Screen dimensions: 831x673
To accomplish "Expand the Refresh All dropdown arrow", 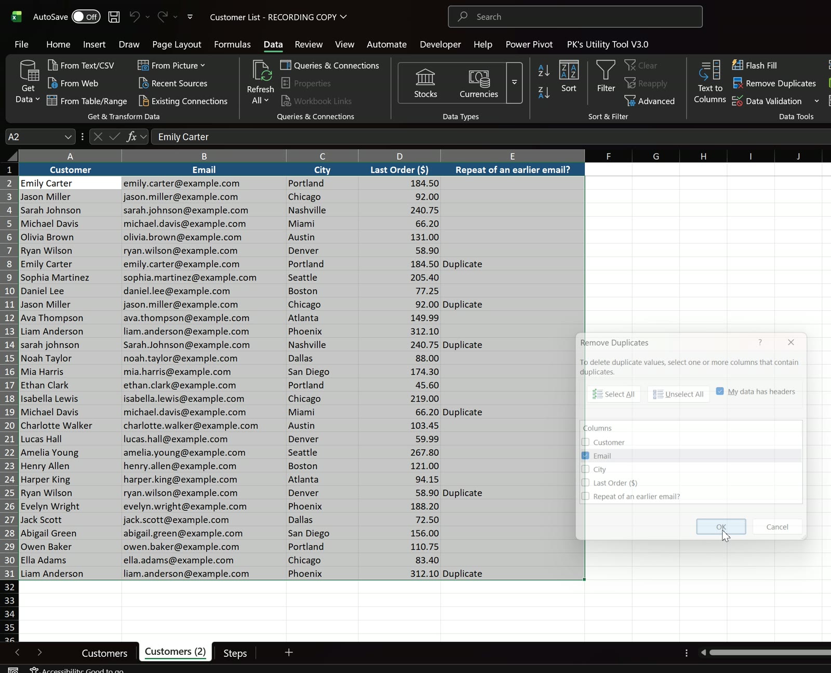I will pos(266,100).
